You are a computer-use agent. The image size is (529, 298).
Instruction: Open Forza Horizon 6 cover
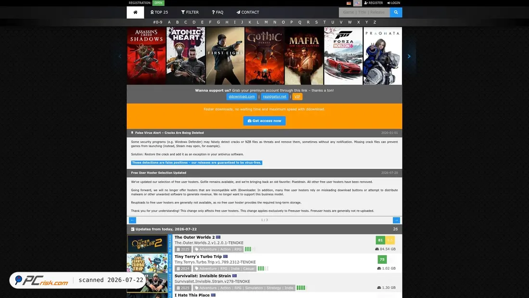tap(343, 56)
